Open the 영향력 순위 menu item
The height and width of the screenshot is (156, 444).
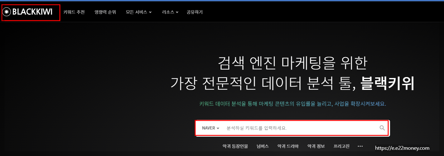tap(105, 12)
